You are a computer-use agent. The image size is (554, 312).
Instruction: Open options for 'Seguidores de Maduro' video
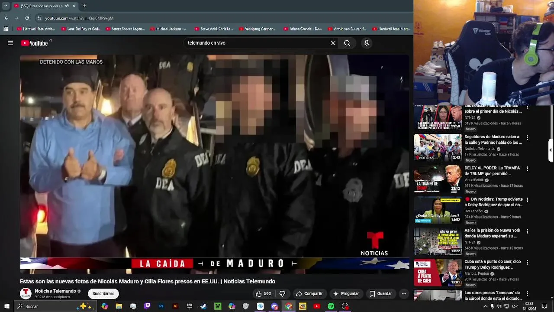coord(527,138)
